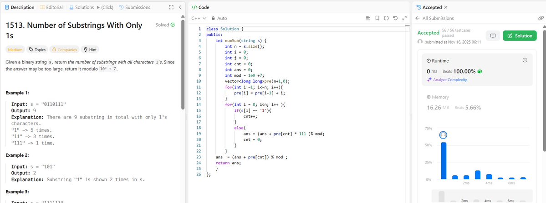Open the C++ language dropdown
Image resolution: width=546 pixels, height=203 pixels.
coord(199,18)
